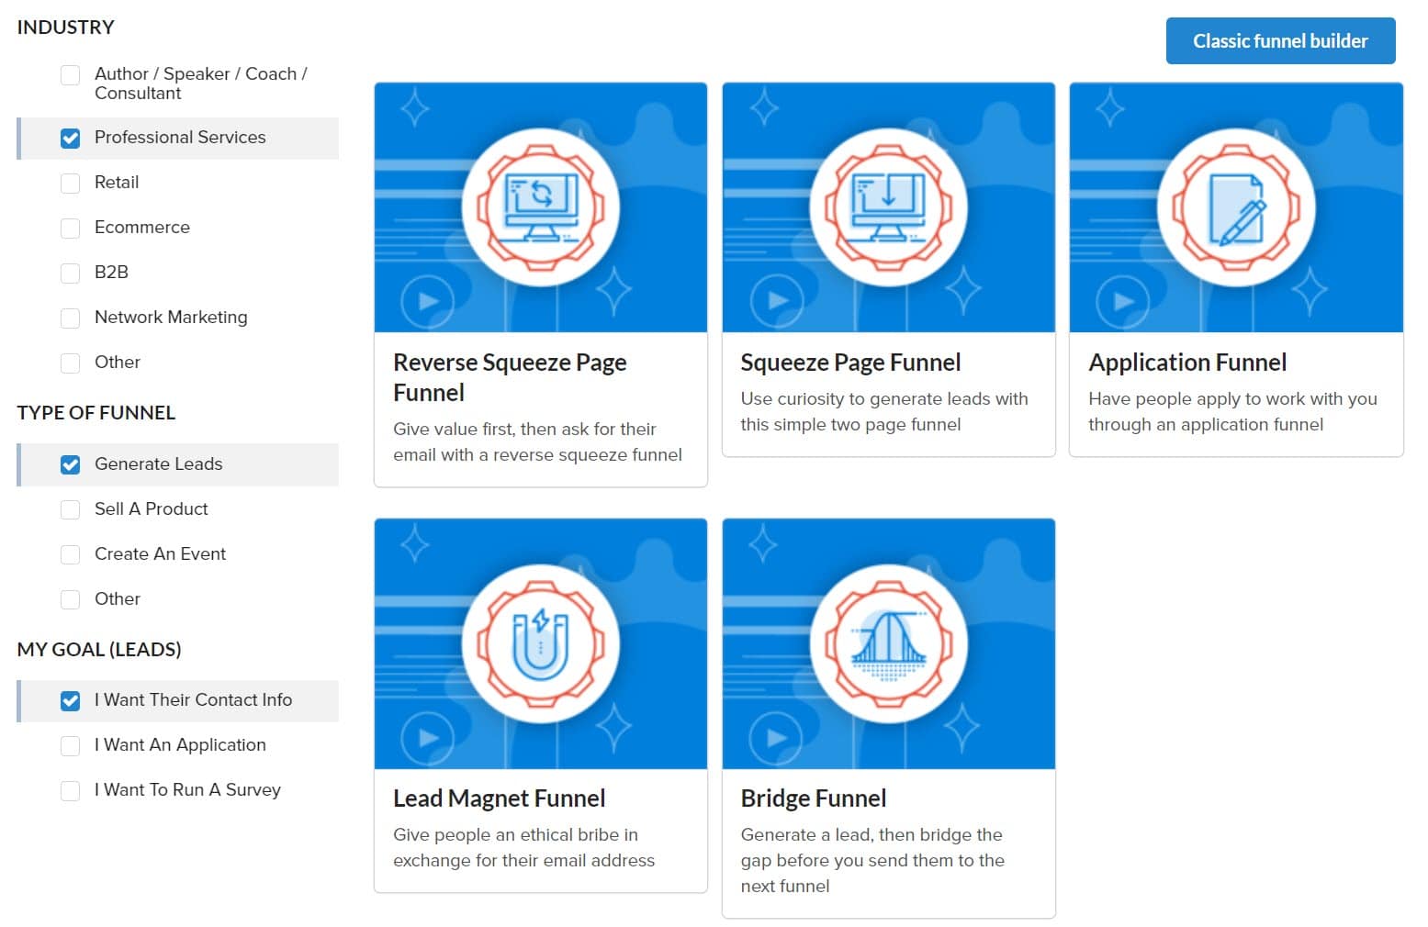Check the Retail industry checkbox
Image resolution: width=1428 pixels, height=927 pixels.
(71, 184)
